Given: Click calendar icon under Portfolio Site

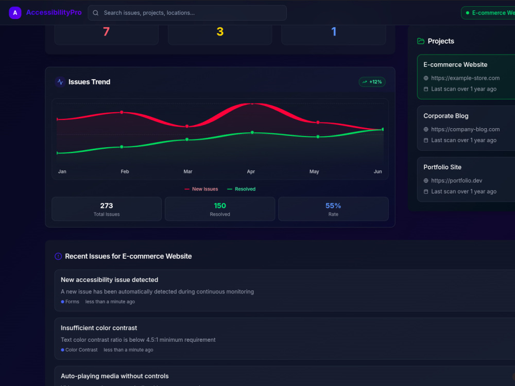Looking at the screenshot, I should pyautogui.click(x=426, y=191).
